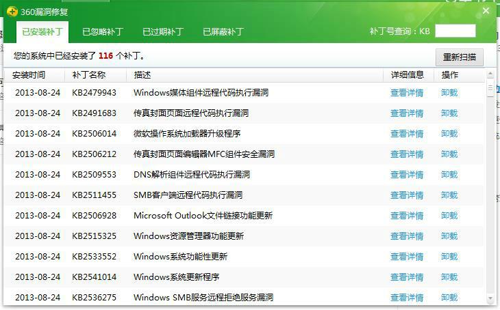Screen dimensions: 500x310
Task: Click the 安装时间 column header
Action: (x=29, y=75)
